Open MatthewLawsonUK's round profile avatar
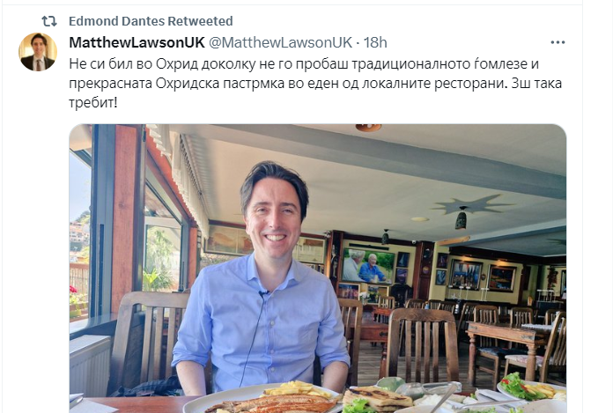The image size is (613, 413). [x=38, y=52]
